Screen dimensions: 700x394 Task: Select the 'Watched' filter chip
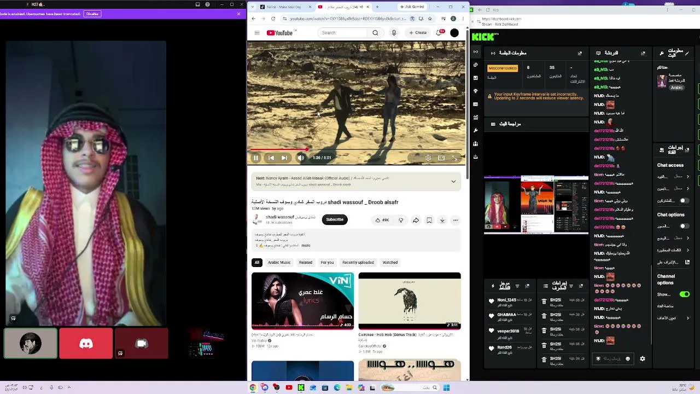390,263
